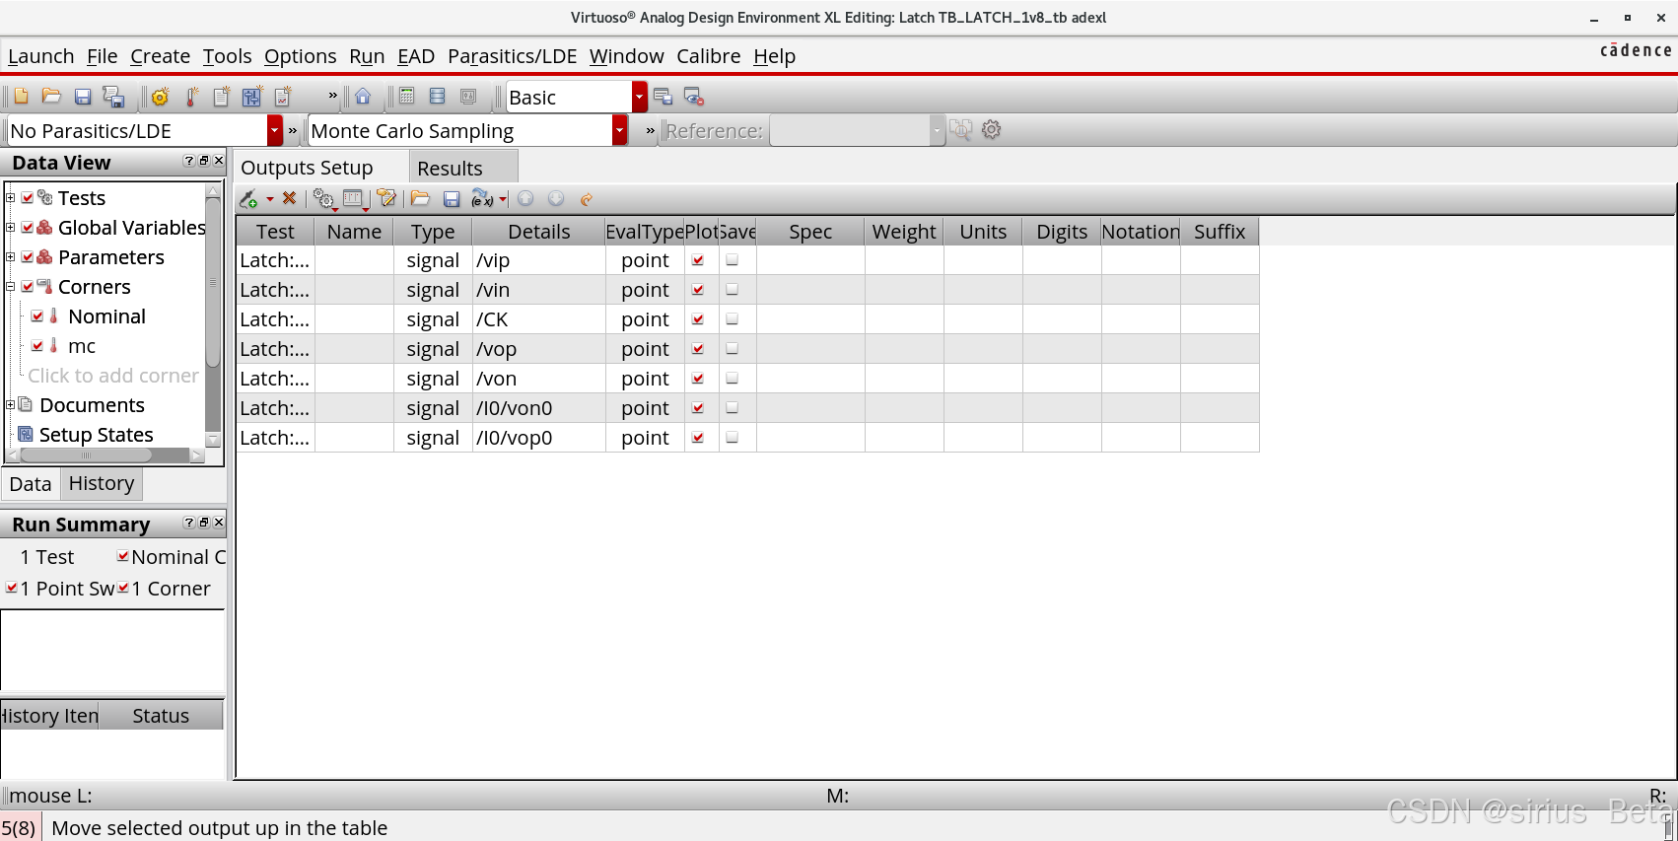
Task: Click the orange gear Create Test icon
Action: tap(161, 97)
